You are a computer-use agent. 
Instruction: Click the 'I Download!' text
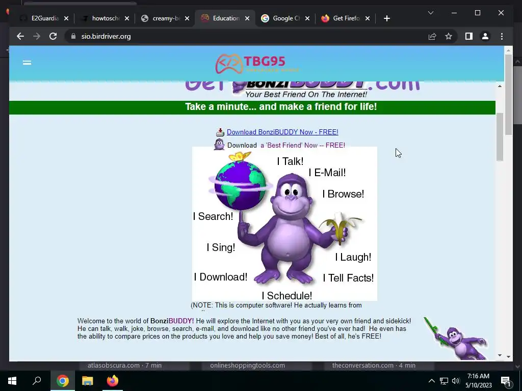[220, 277]
